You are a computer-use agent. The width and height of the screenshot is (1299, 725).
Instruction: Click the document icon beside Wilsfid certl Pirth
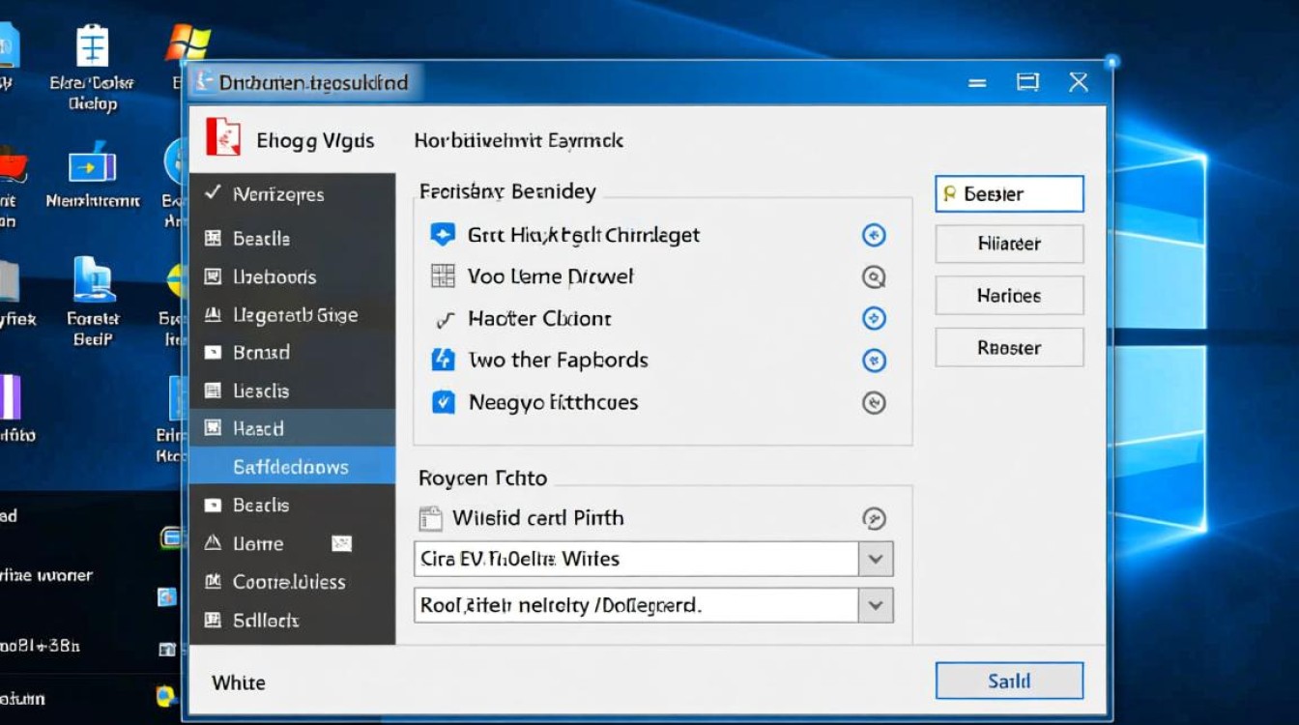click(x=430, y=518)
